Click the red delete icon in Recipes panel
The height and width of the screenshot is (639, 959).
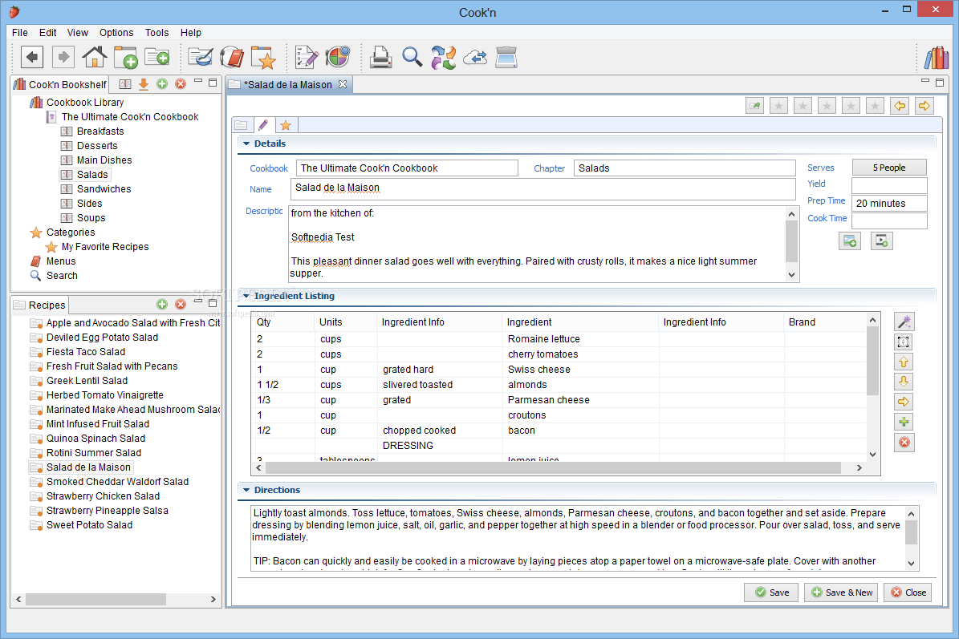tap(181, 304)
